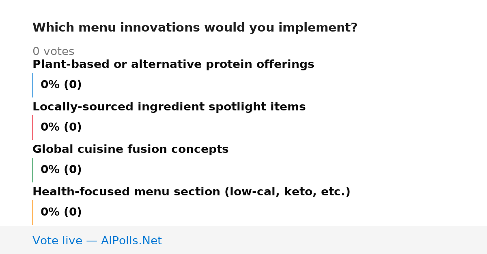The image size is (487, 254).
Task: Choose Health-focused menu section option
Action: coord(191,192)
